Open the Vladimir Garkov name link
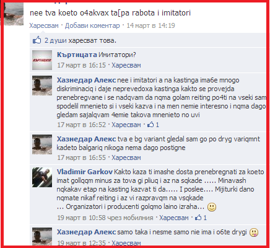 point(85,172)
